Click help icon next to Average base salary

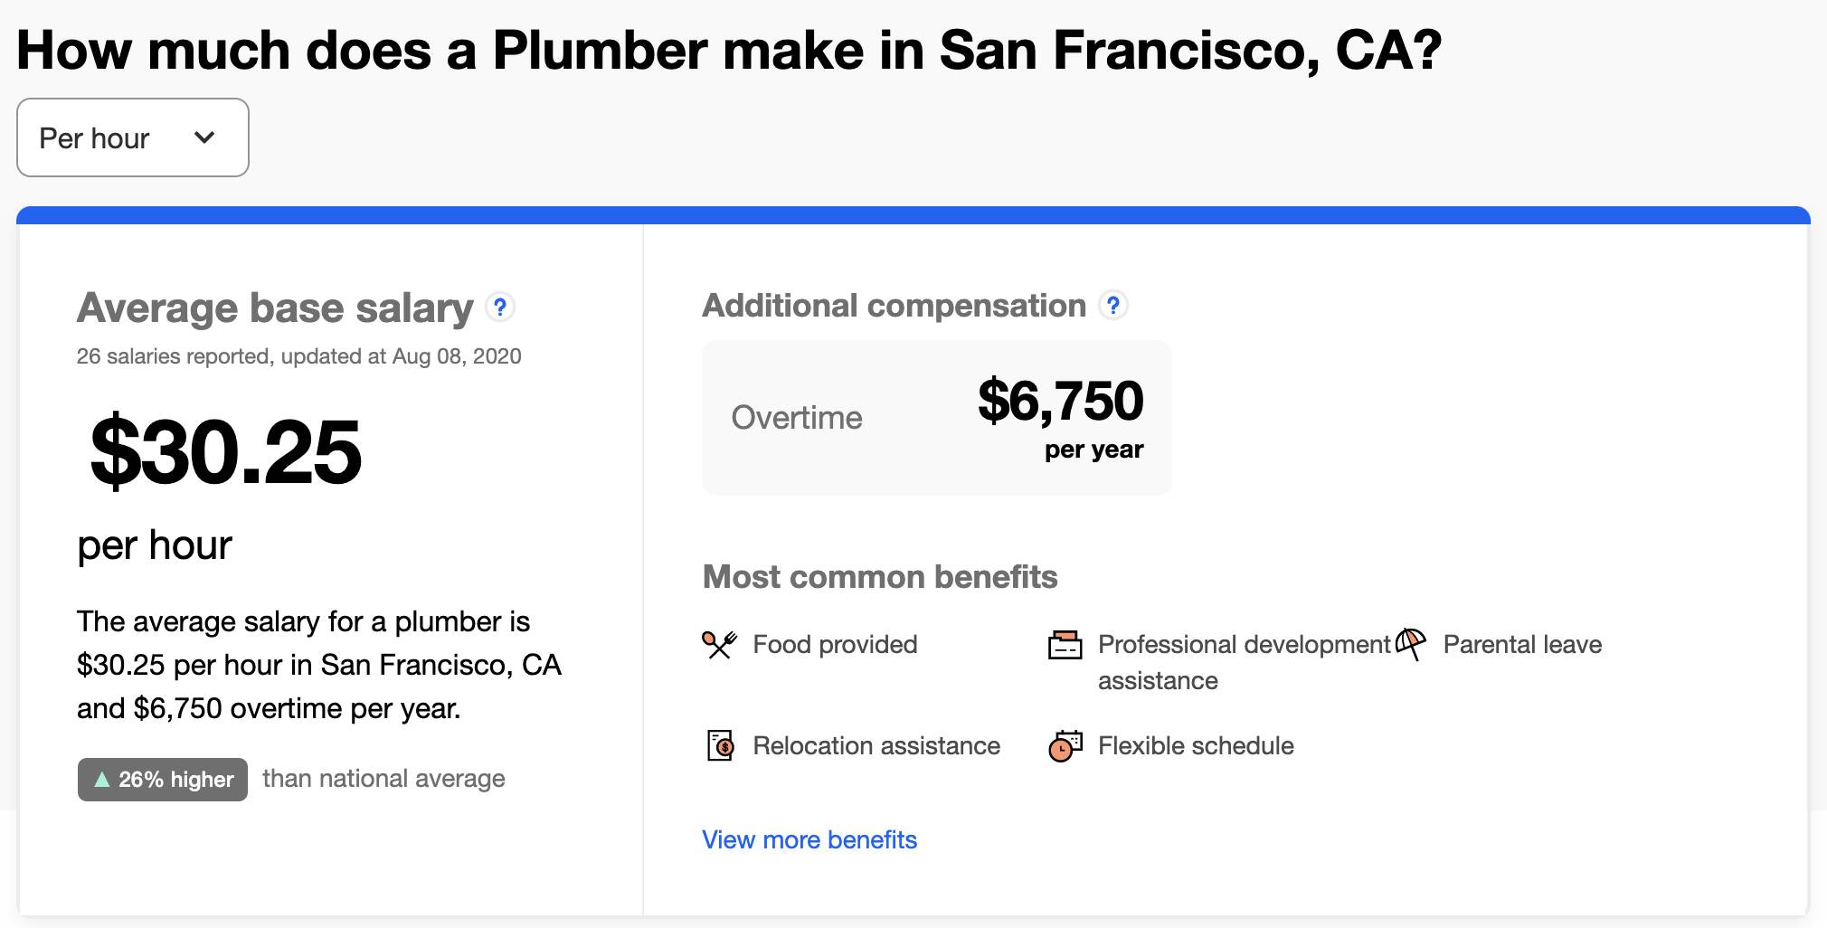pos(500,308)
